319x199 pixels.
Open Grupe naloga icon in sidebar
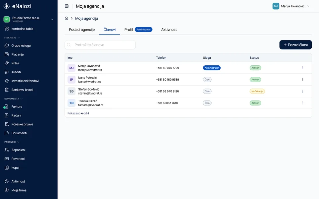(x=7, y=45)
